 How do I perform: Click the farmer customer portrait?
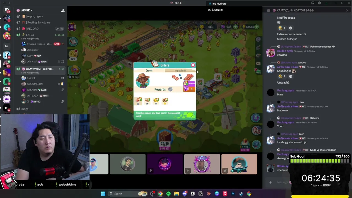click(x=142, y=80)
